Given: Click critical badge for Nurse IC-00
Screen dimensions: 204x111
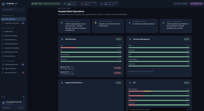Looking at the screenshot, I should coord(117,68).
